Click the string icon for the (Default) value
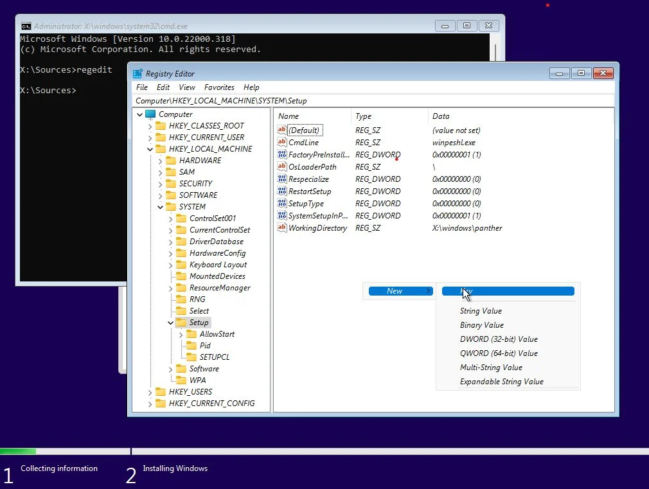 pyautogui.click(x=282, y=130)
